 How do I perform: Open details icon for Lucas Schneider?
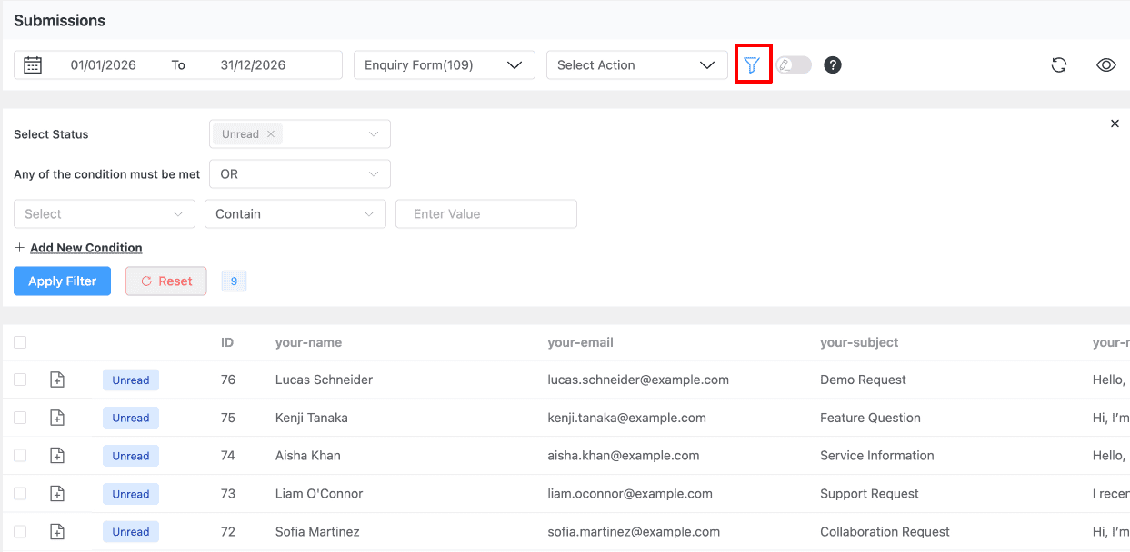pos(57,380)
